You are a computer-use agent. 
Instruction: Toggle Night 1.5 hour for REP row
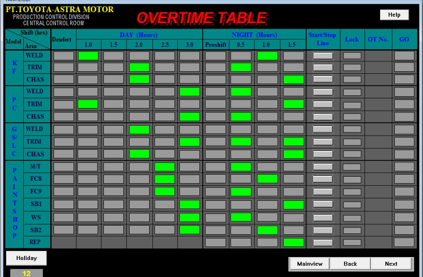pos(293,242)
